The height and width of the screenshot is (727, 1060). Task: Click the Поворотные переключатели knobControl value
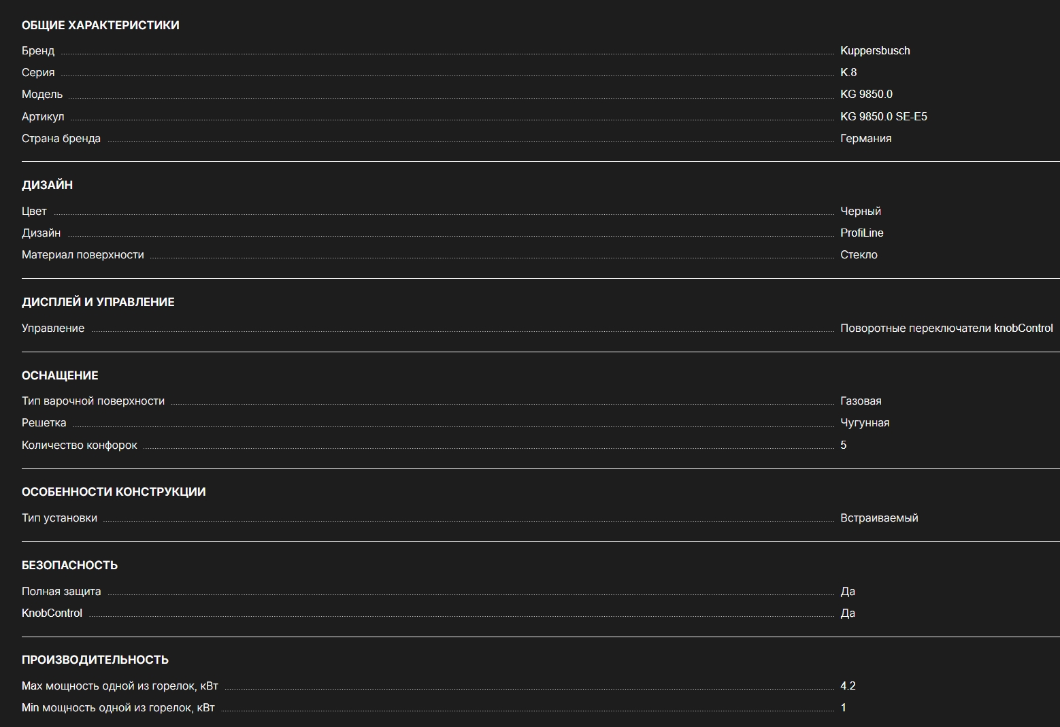tap(946, 328)
